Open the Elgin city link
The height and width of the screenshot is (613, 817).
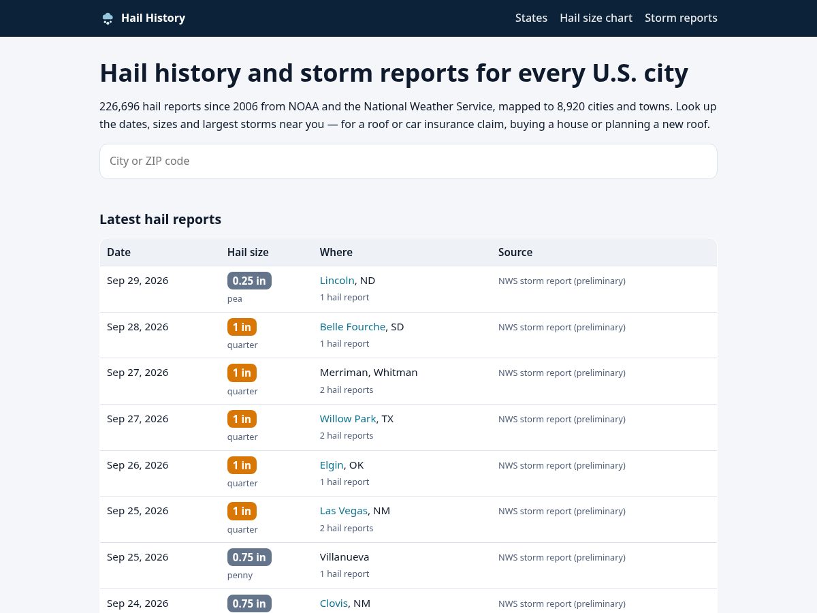pyautogui.click(x=332, y=465)
